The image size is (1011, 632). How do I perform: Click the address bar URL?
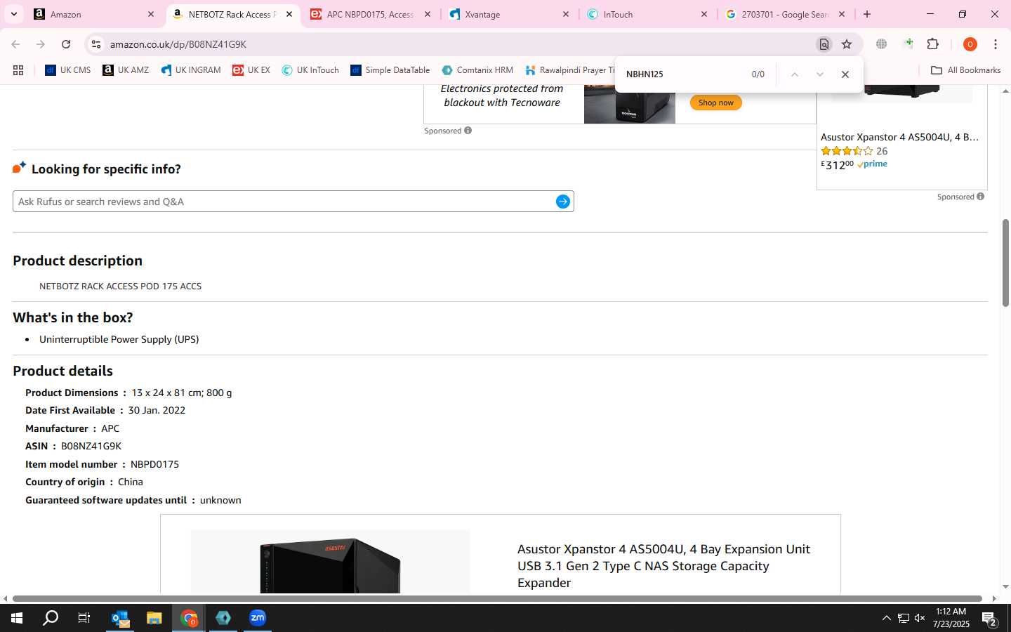pyautogui.click(x=178, y=44)
